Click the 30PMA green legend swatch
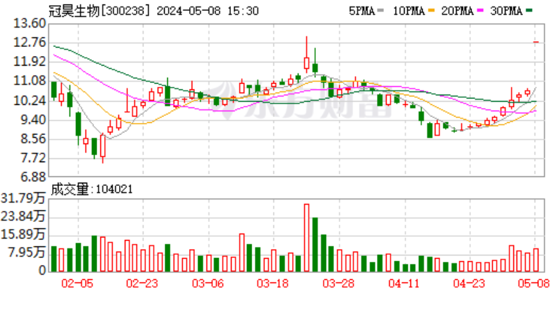The width and height of the screenshot is (550, 323). pyautogui.click(x=529, y=11)
